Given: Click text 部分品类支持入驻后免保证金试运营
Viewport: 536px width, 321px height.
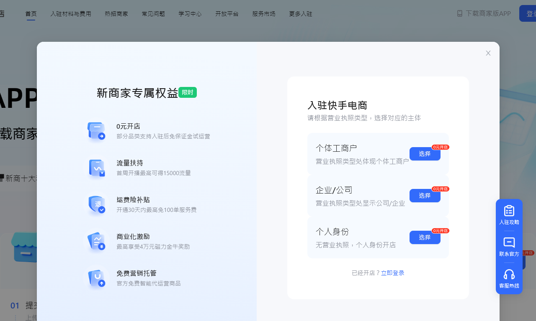Looking at the screenshot, I should (x=163, y=136).
